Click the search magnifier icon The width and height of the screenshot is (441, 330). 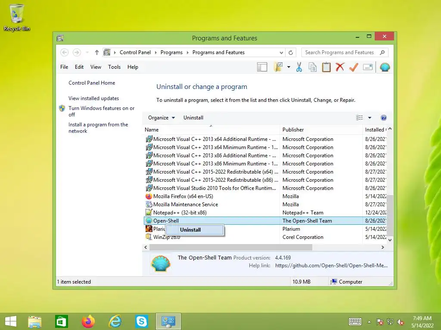click(382, 52)
